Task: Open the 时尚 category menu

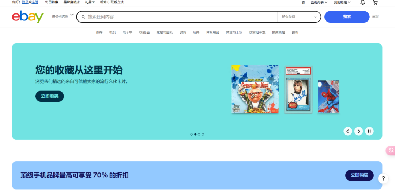Action: (183, 32)
